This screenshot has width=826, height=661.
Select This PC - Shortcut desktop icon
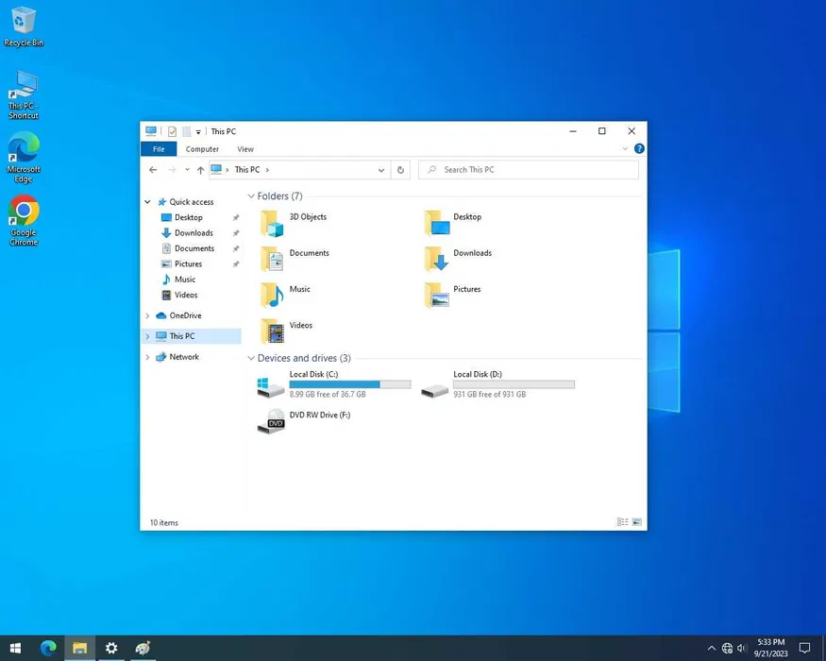point(24,94)
